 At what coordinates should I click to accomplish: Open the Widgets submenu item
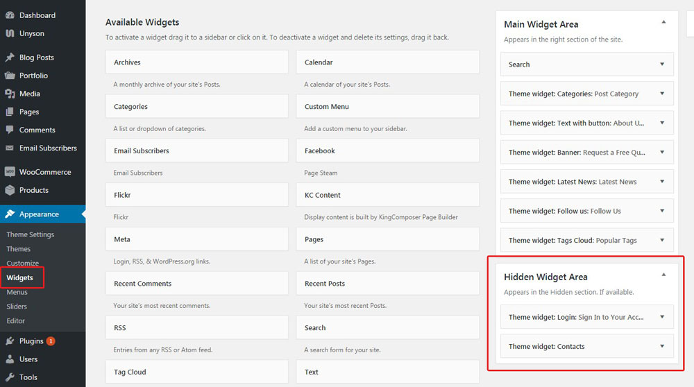tap(20, 278)
